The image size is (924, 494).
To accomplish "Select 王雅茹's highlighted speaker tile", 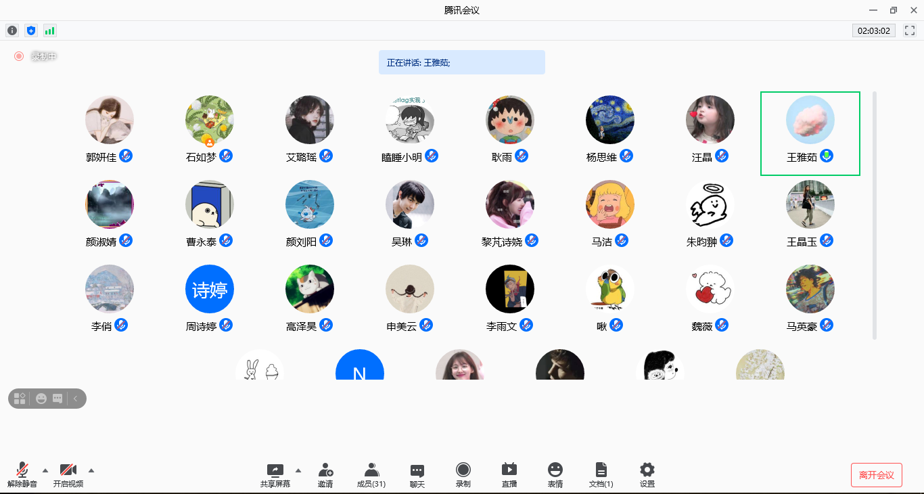I will tap(810, 133).
